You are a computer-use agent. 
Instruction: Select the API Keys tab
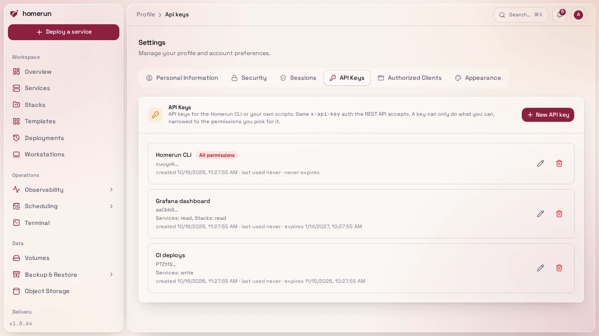point(347,78)
